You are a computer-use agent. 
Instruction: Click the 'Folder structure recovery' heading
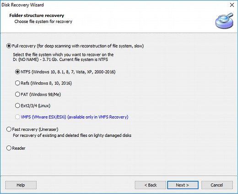[x=37, y=16]
